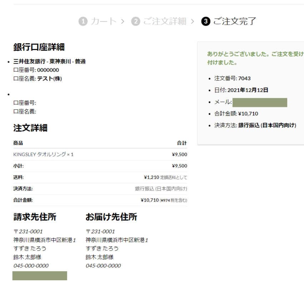Viewport: 304px width, 286px height.
Task: Open the ご注文詳細 step
Action: (165, 21)
